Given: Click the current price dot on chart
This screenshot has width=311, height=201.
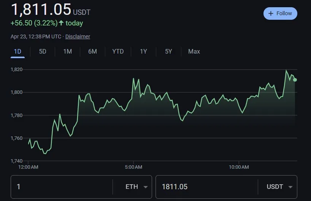Looking at the screenshot, I should click(x=295, y=80).
